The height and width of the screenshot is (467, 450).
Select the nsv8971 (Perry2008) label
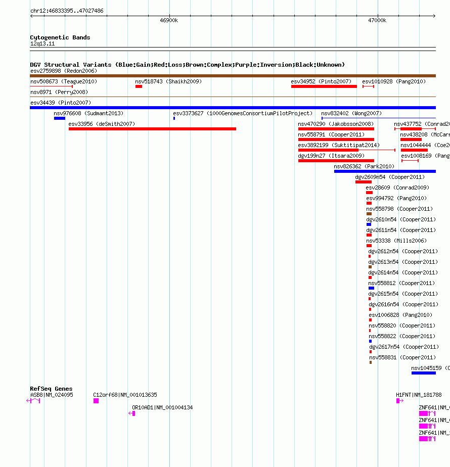click(59, 92)
